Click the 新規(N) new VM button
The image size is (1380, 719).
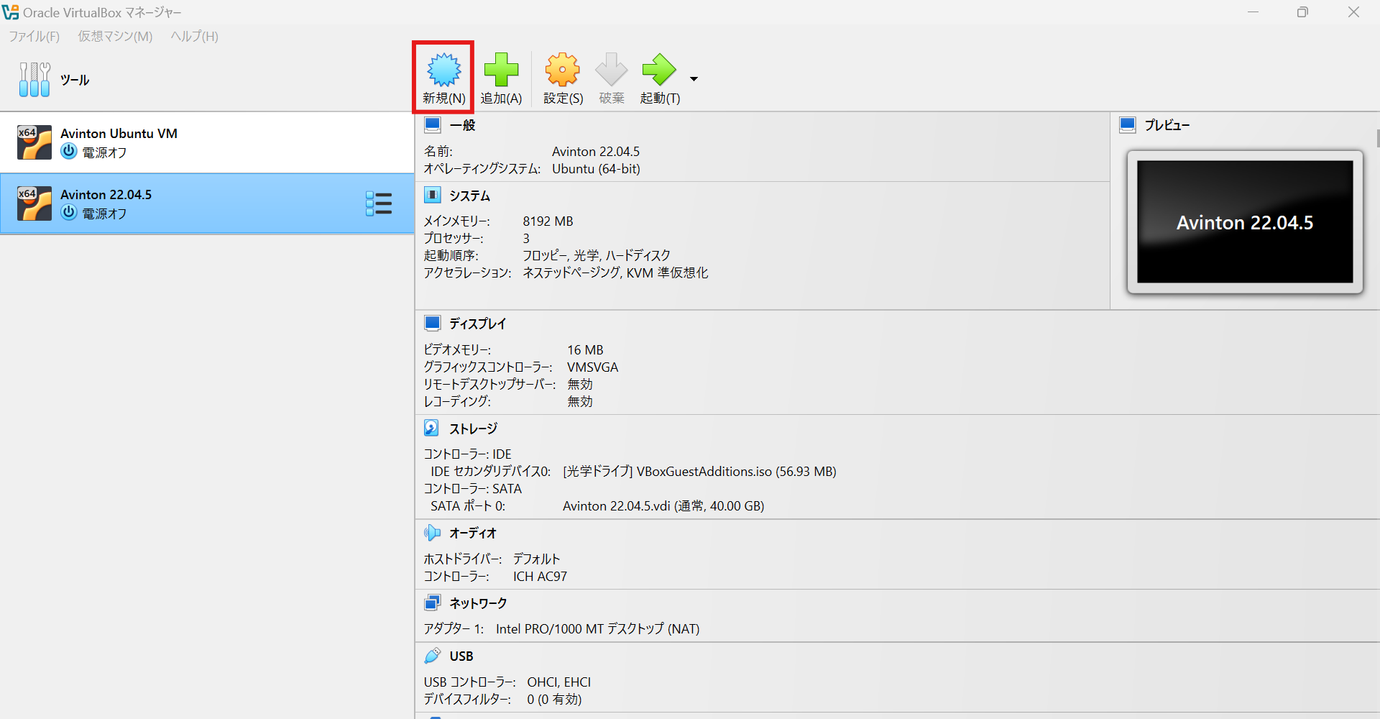(x=443, y=78)
